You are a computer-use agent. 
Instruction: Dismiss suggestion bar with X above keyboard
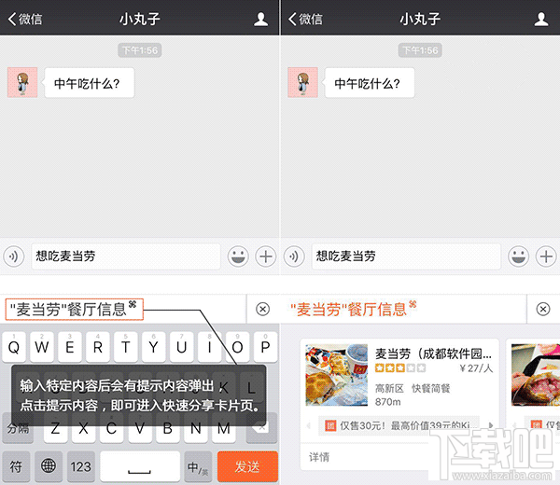[x=262, y=309]
